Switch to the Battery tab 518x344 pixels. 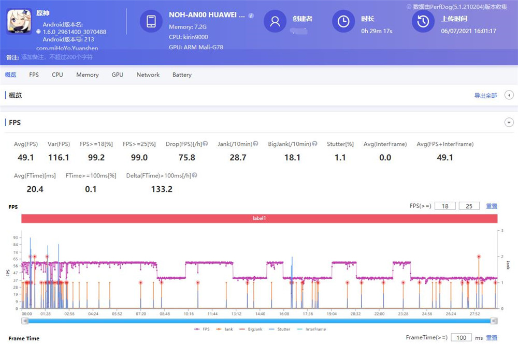(x=182, y=75)
